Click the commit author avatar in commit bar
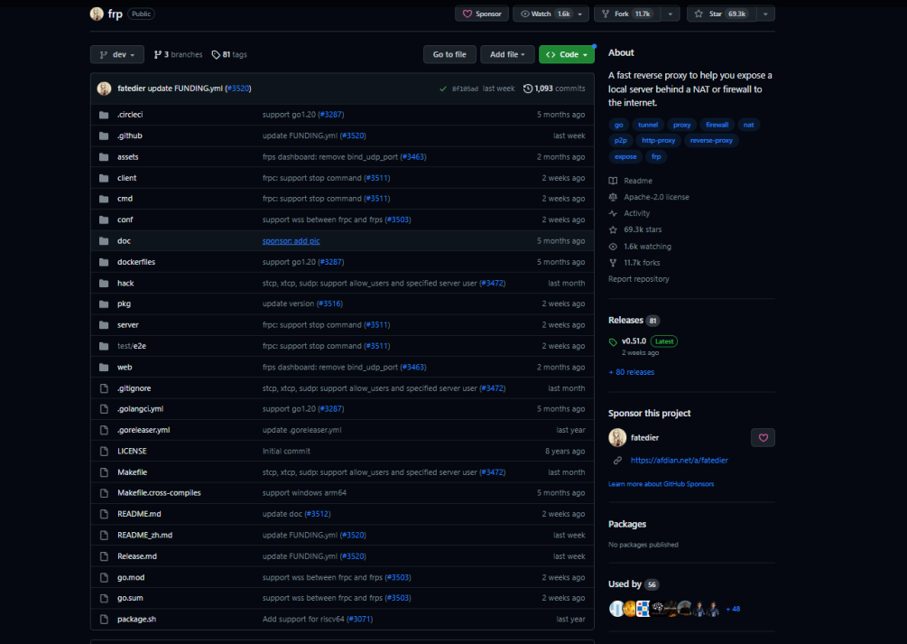The width and height of the screenshot is (907, 644). coord(104,89)
